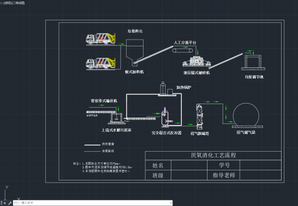
Task: Open command line customize wrench menu
Action: pos(10,203)
